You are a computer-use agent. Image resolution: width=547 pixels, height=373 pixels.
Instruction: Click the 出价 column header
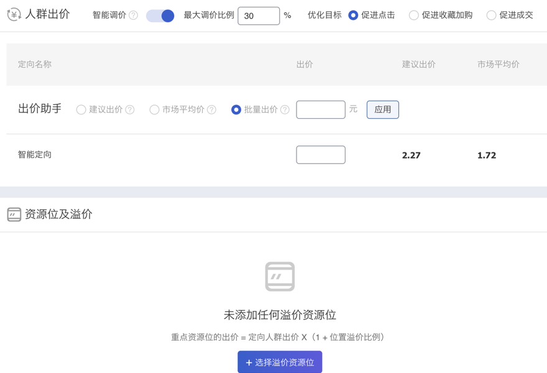(305, 64)
